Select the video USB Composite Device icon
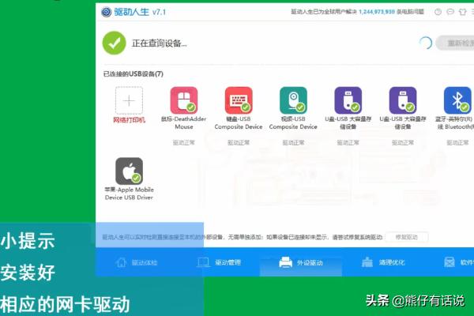The height and width of the screenshot is (316, 474). (x=293, y=100)
